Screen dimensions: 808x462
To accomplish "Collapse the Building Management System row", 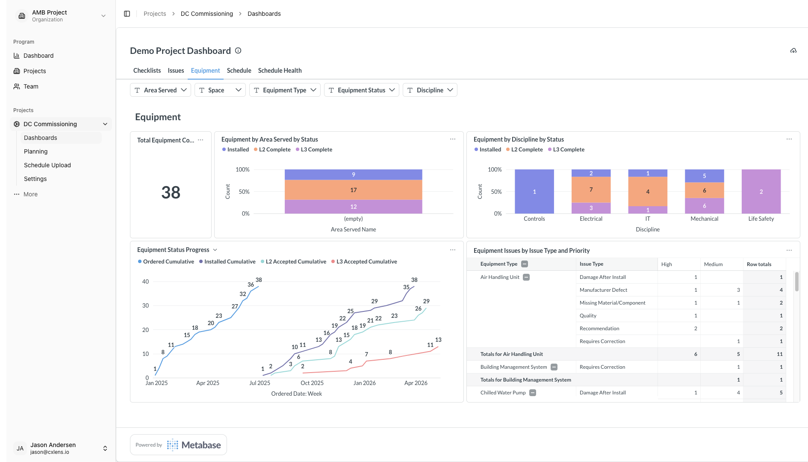I will click(x=554, y=367).
